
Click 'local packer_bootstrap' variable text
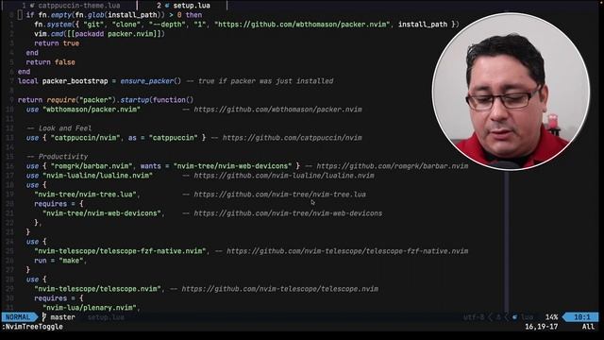pyautogui.click(x=63, y=81)
